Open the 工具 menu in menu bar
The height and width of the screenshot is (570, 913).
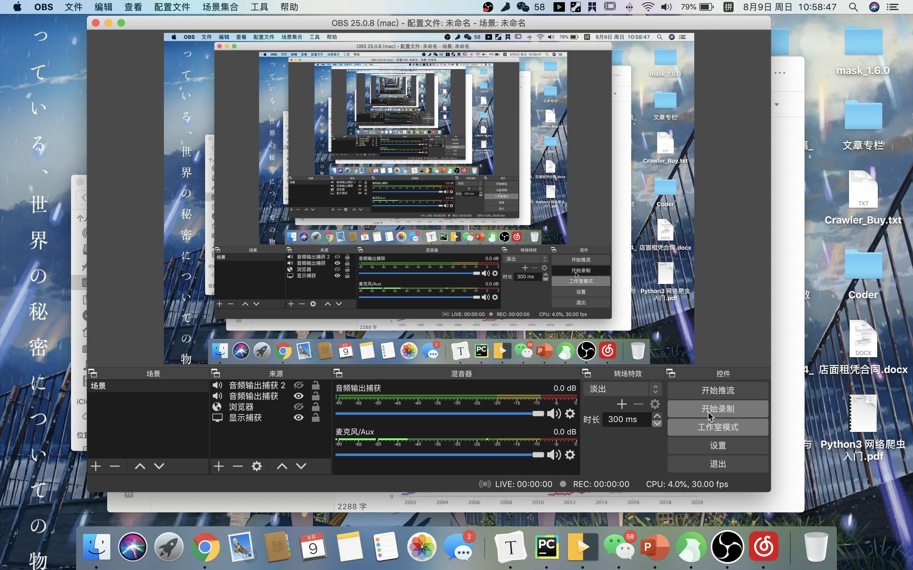(x=259, y=7)
